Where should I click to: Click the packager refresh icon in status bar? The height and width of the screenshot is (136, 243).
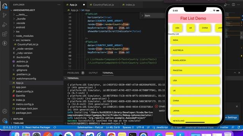coord(55,127)
